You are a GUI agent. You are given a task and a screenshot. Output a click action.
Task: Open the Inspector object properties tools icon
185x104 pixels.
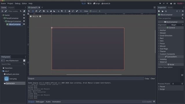(x=183, y=15)
